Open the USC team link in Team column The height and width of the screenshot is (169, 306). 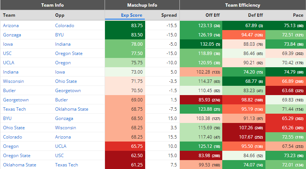pos(7,53)
